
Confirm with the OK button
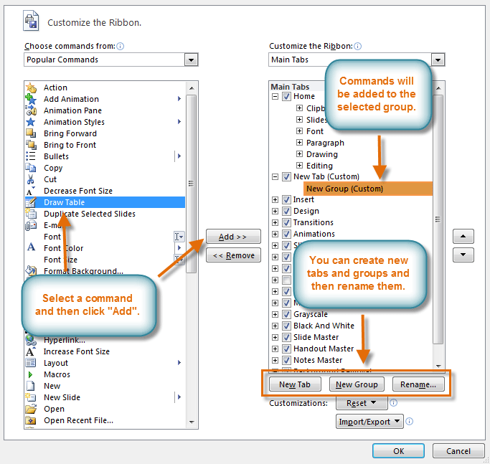pos(398,451)
